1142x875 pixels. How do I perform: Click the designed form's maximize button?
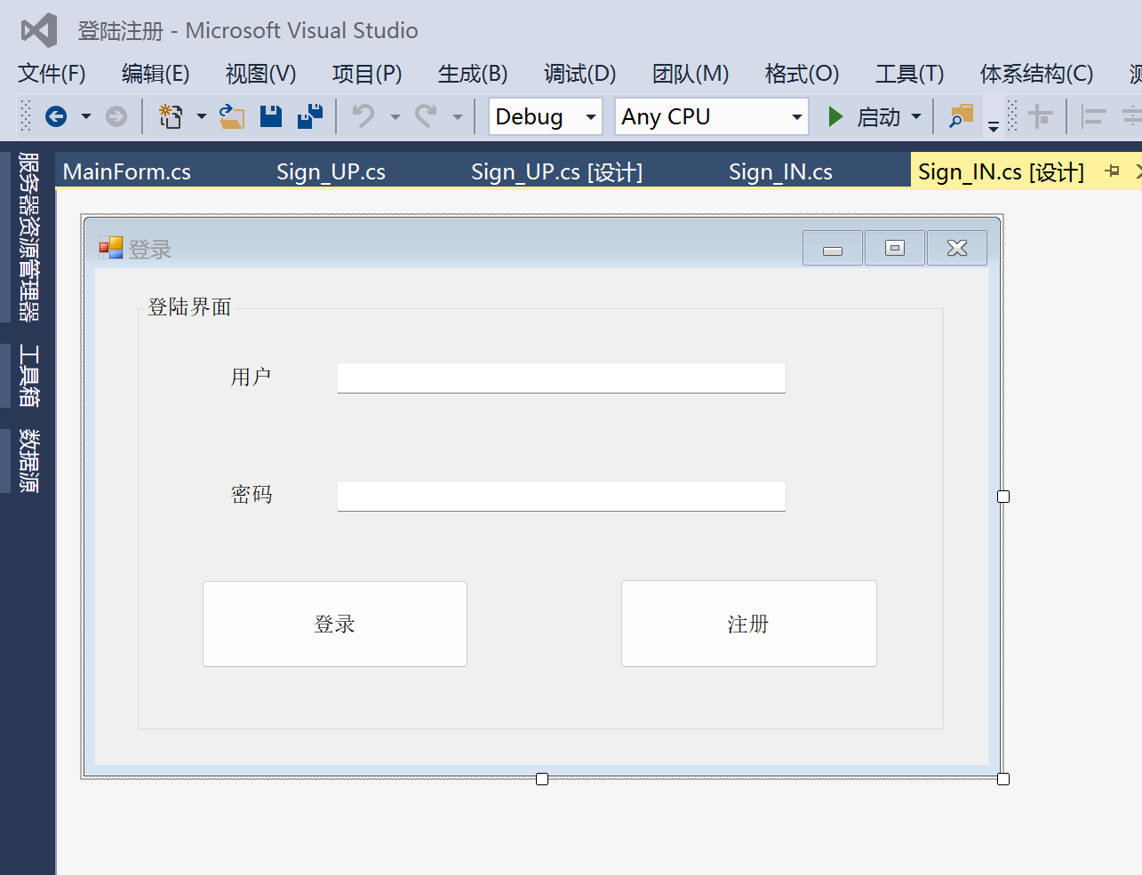[x=895, y=248]
